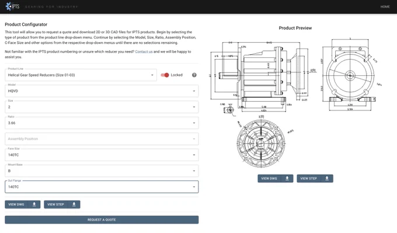Expand the Size dropdown
This screenshot has height=233, width=397.
tap(102, 107)
